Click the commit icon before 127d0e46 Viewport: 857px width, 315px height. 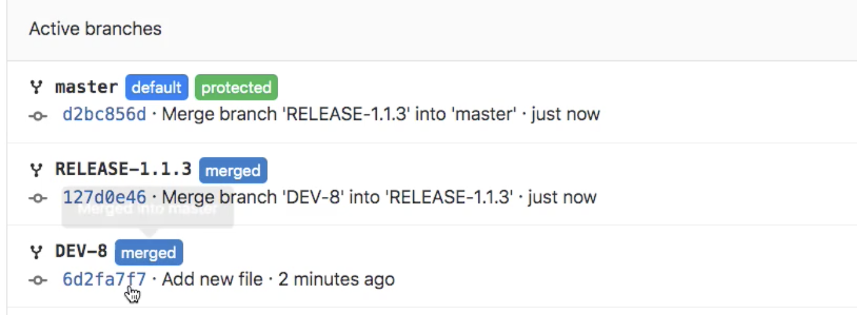[38, 198]
